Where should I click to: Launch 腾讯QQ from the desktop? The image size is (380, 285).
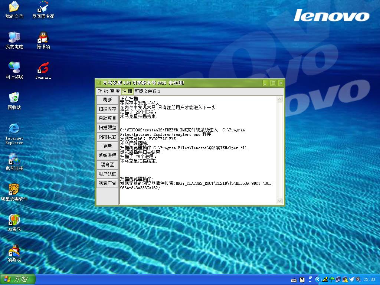43,40
